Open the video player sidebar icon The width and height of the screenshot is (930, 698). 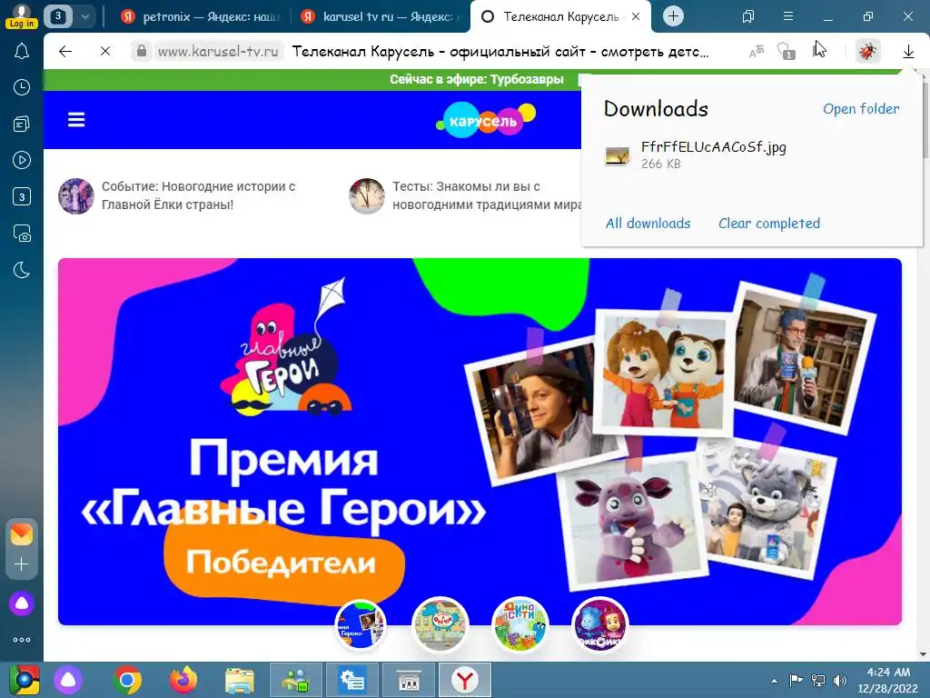pos(22,160)
